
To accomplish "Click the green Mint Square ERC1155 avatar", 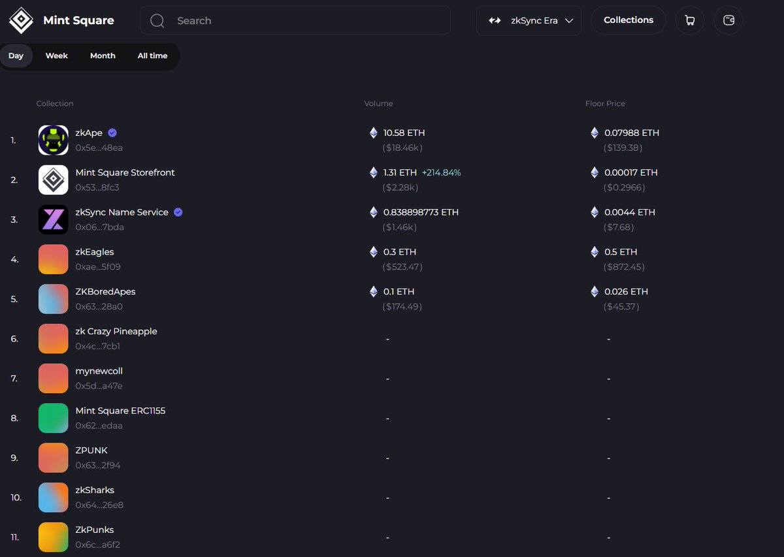I will click(54, 418).
